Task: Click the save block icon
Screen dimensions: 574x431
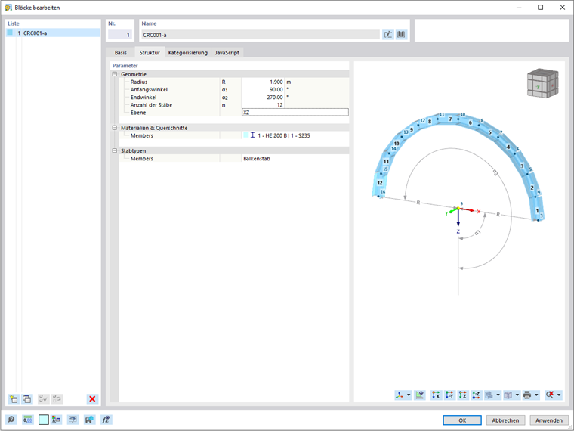Action: coord(89,420)
